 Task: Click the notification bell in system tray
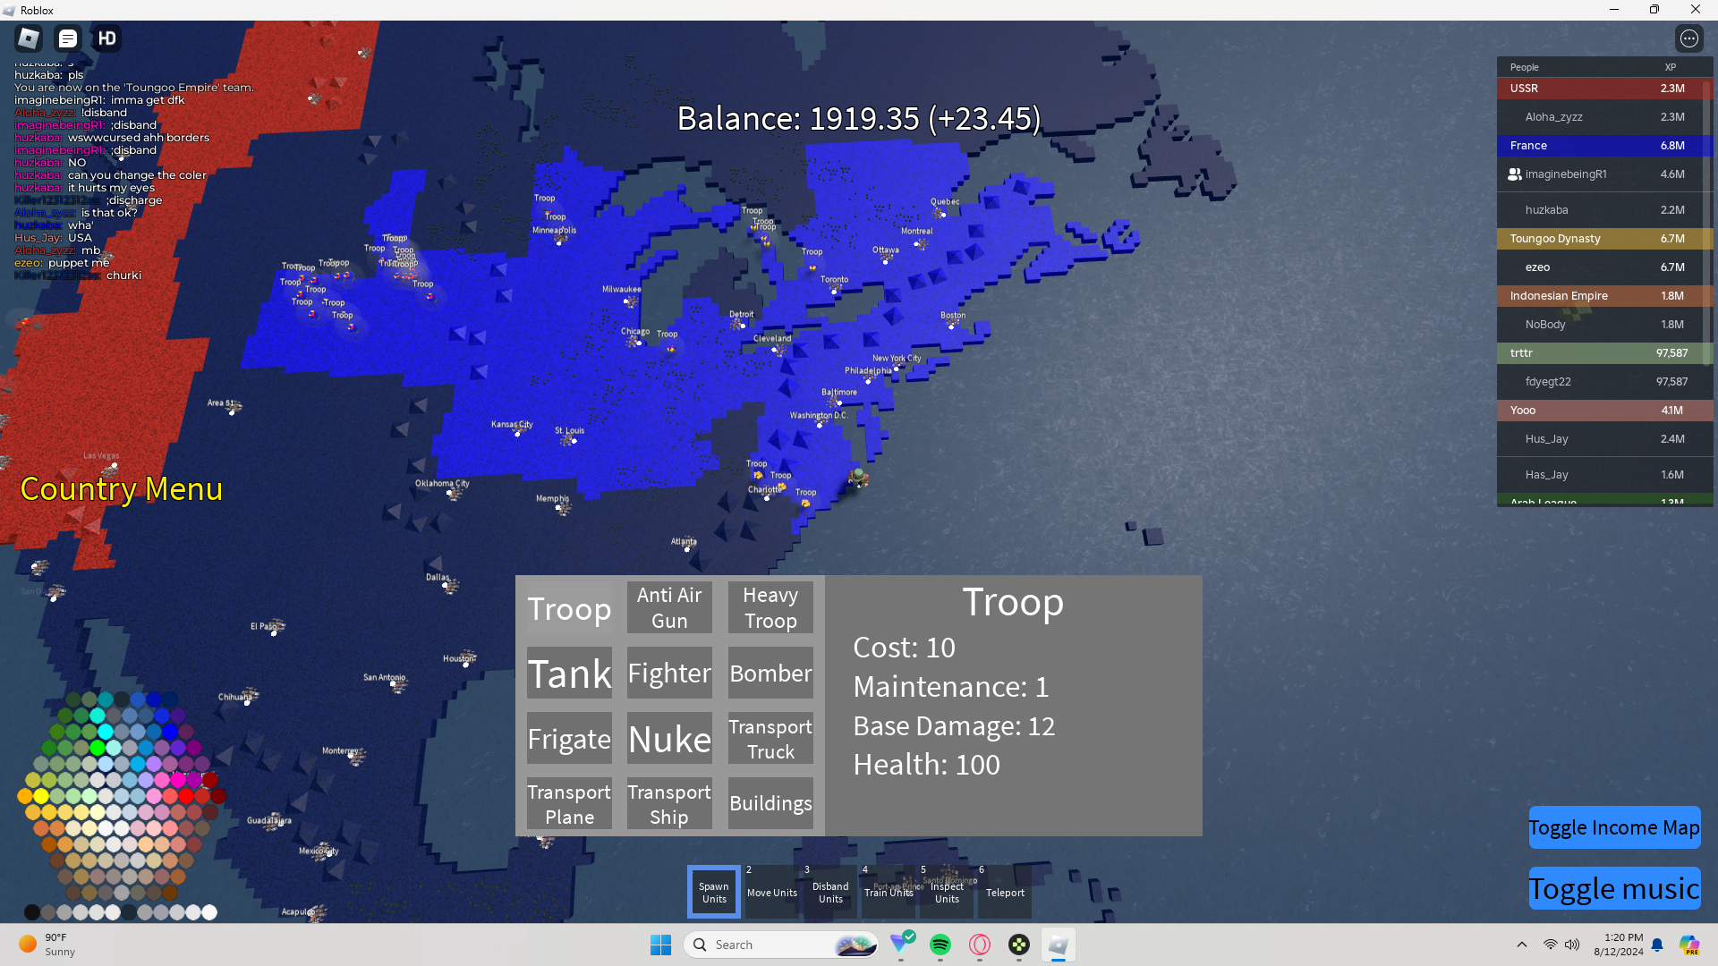pos(1657,945)
